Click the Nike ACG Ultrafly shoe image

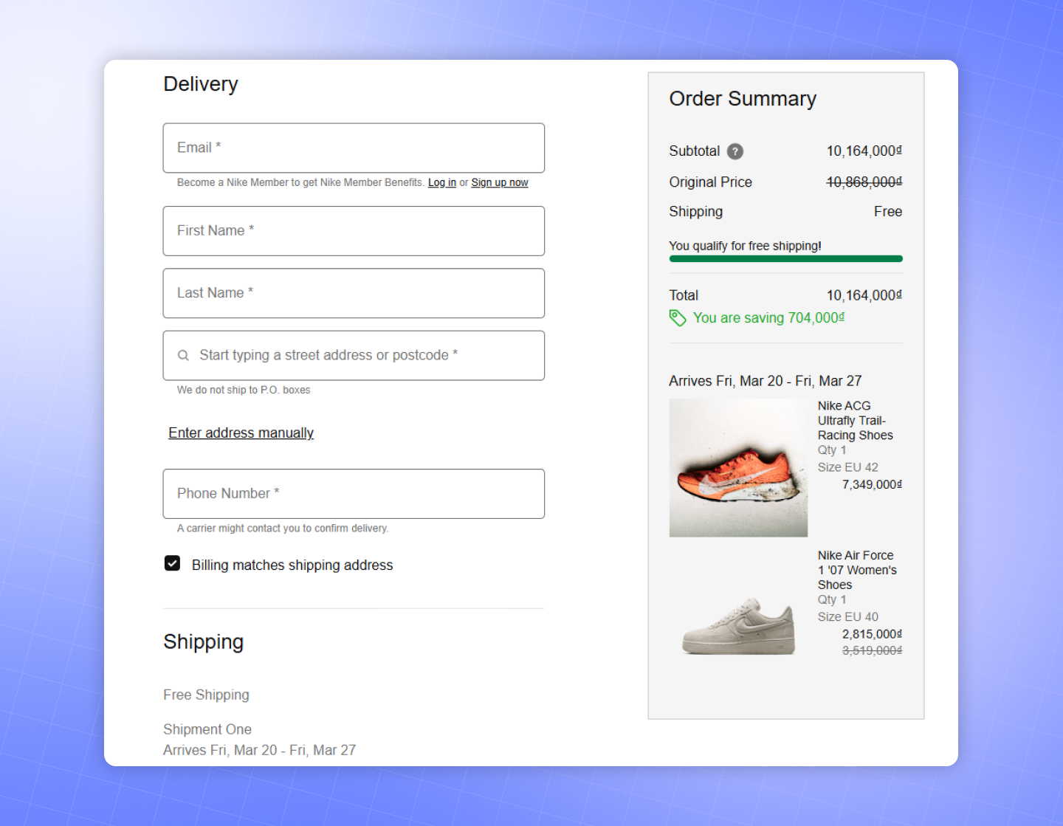[x=738, y=467]
